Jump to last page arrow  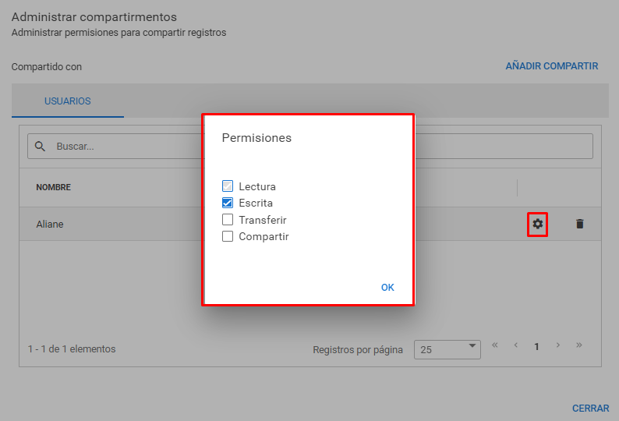578,345
